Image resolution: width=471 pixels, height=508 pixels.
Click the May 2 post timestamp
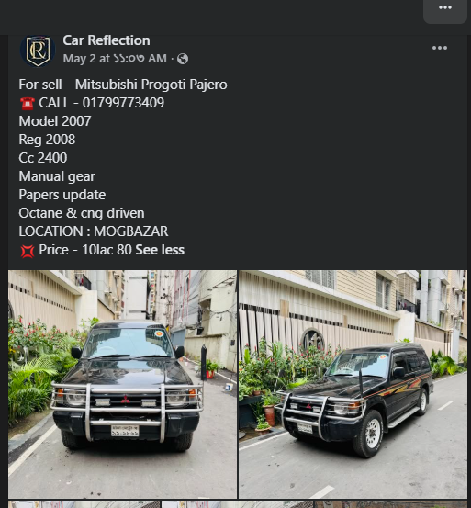[115, 59]
